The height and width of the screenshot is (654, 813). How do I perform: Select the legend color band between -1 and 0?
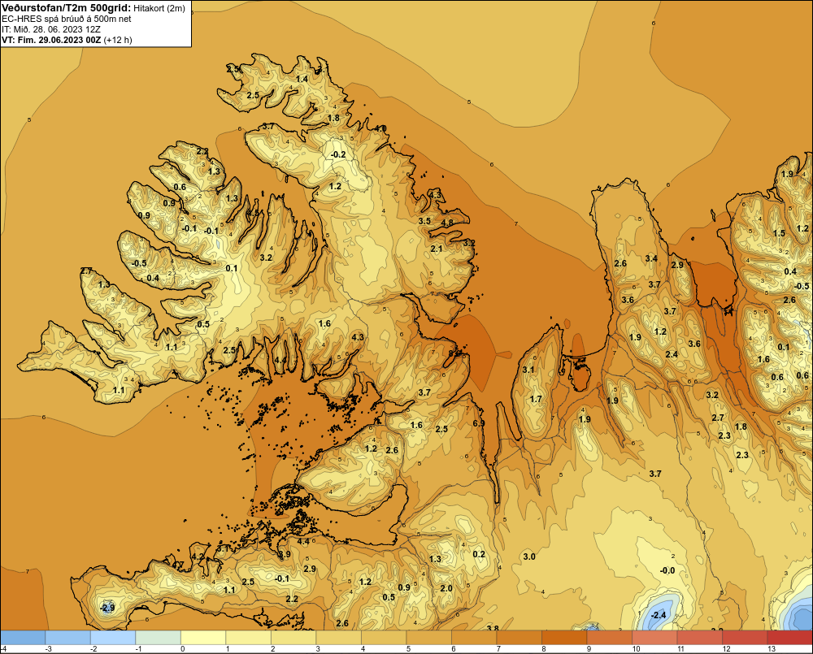(x=159, y=638)
